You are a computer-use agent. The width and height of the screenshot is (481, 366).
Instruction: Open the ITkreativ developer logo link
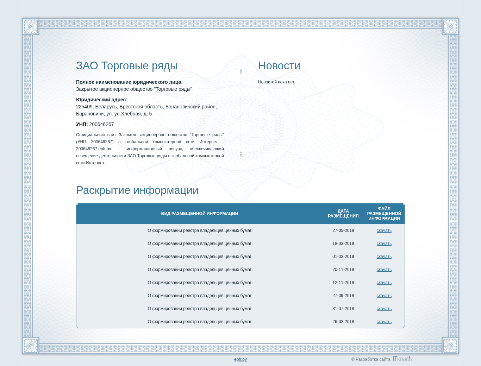(x=403, y=359)
